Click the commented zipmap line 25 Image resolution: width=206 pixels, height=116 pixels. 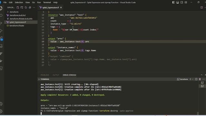pos(94,59)
